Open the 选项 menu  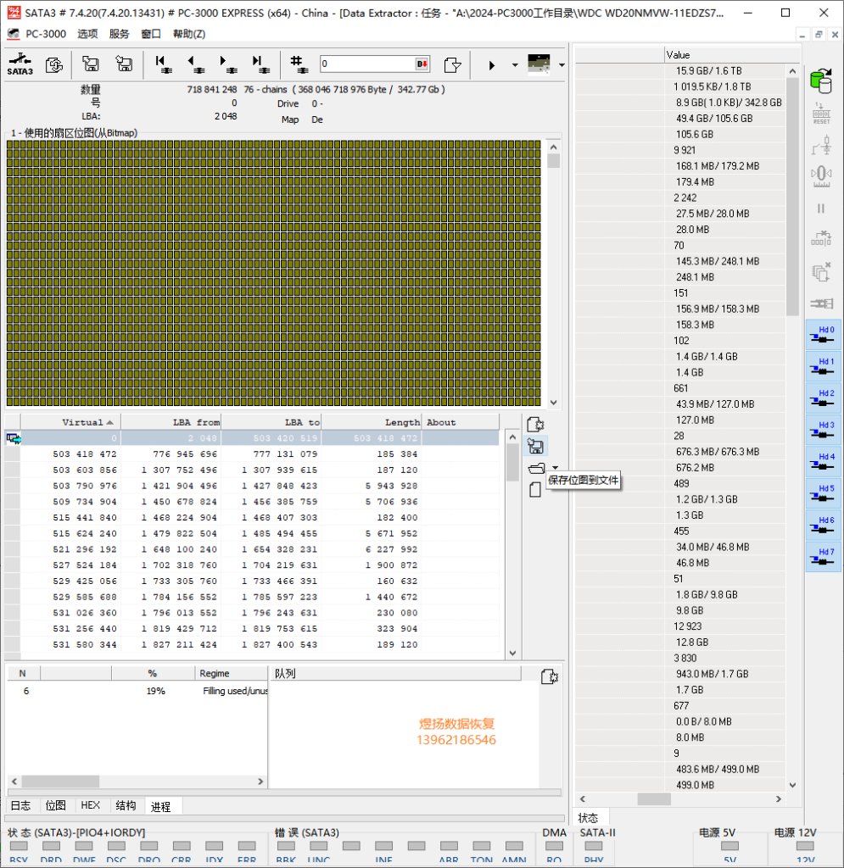click(x=87, y=34)
